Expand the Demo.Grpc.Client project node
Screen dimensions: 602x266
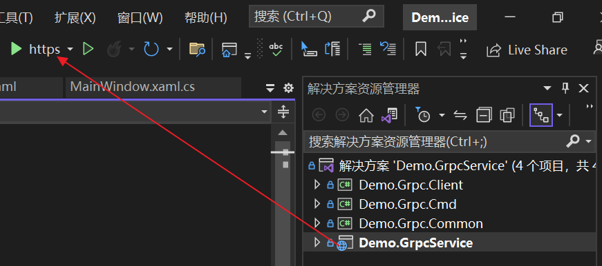click(317, 185)
